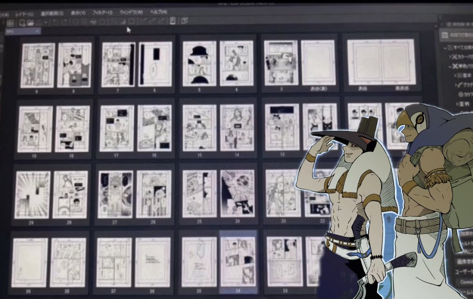The image size is (473, 299).
Task: Click the CLIP STUDIO launcher icon in command bar
Action: click(x=10, y=23)
